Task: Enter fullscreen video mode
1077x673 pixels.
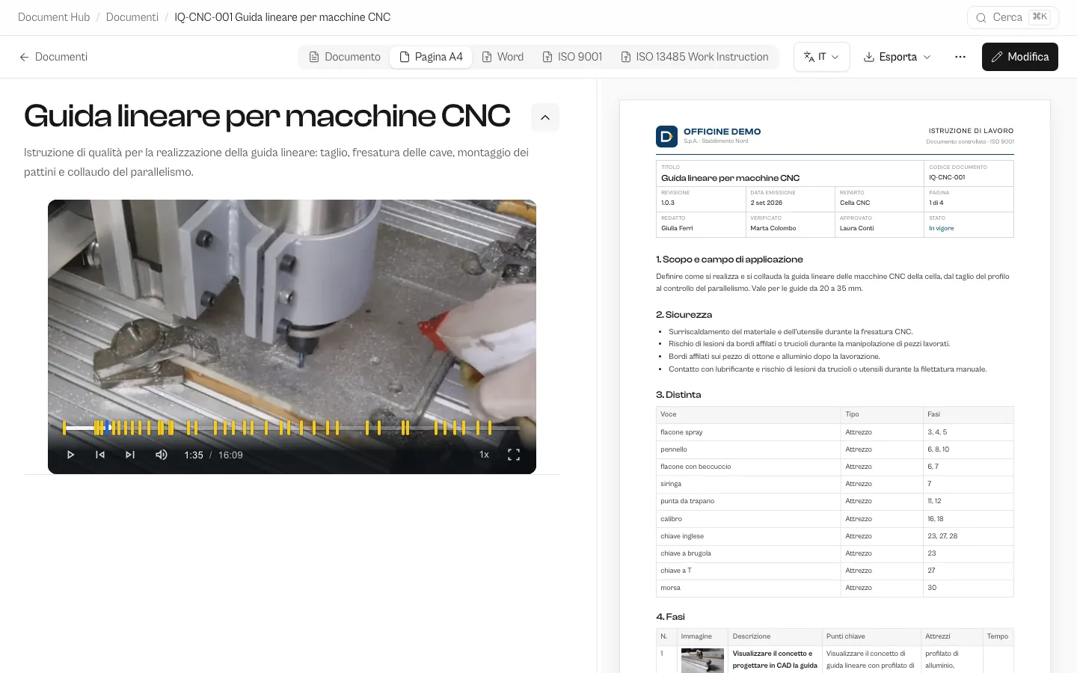Action: (x=514, y=455)
